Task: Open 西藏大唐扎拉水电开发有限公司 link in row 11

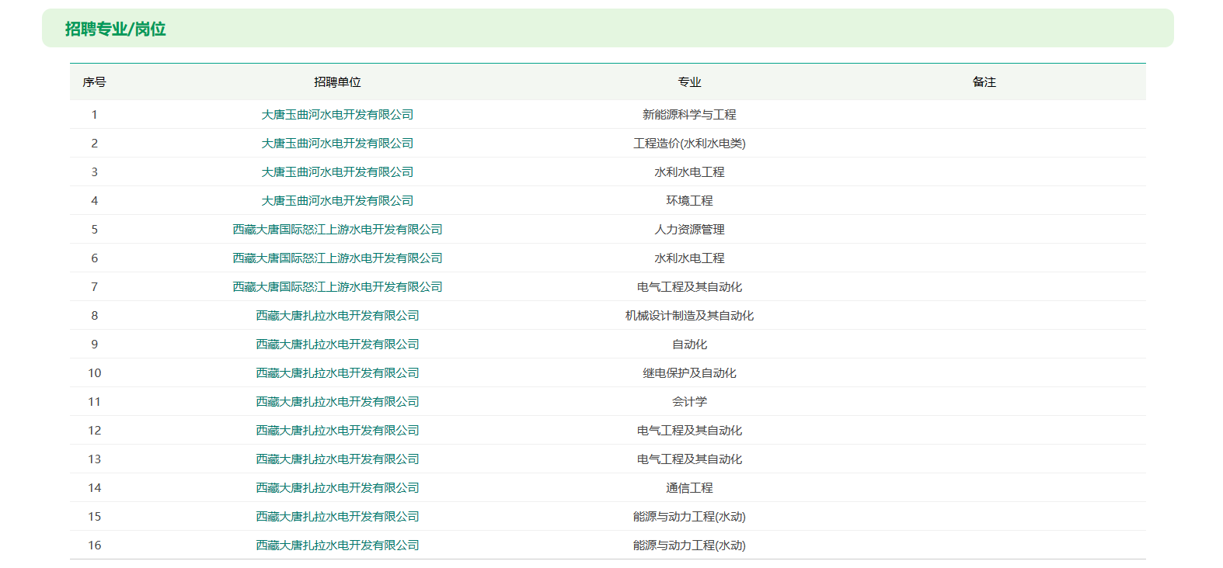Action: click(337, 402)
